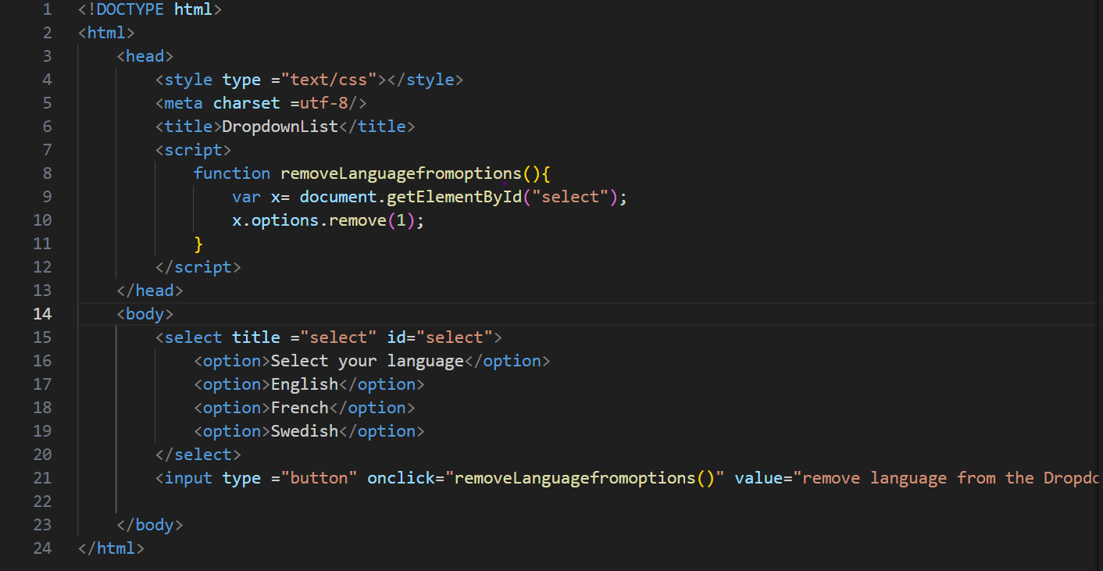Click the English option text
The image size is (1103, 571).
click(x=304, y=384)
